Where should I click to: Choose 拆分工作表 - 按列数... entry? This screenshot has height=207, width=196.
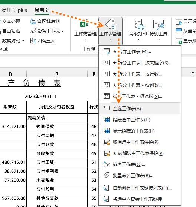tap(140, 85)
